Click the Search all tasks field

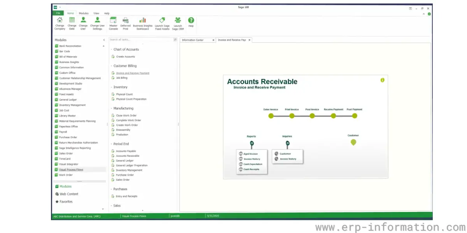pyautogui.click(x=141, y=40)
